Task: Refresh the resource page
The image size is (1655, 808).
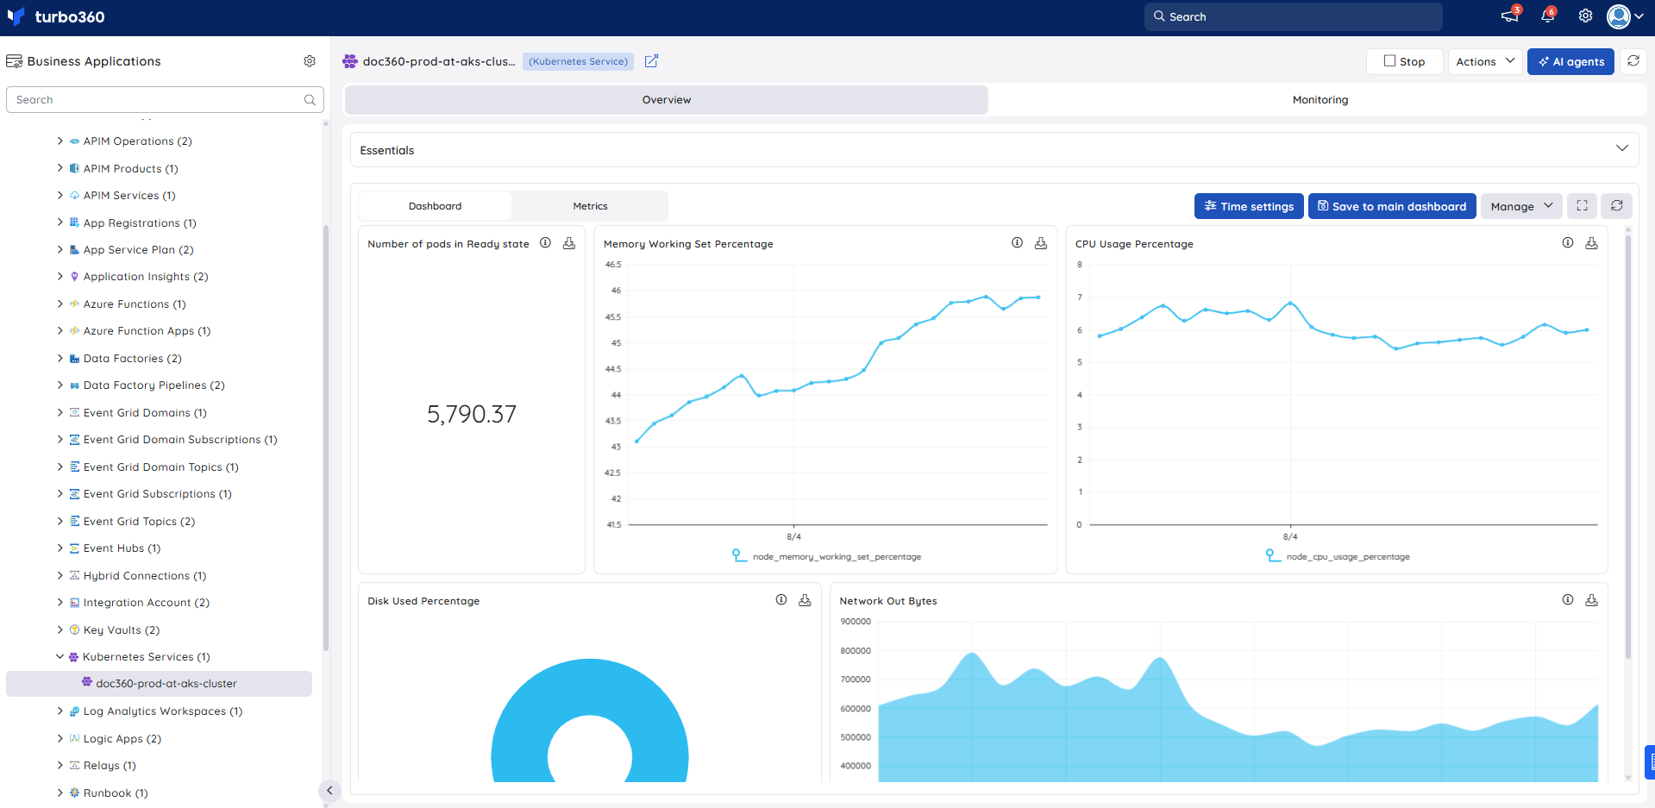Action: (1633, 61)
